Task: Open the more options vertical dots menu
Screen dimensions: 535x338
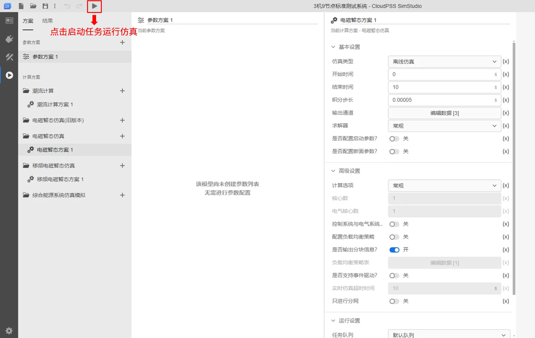Action: click(55, 6)
